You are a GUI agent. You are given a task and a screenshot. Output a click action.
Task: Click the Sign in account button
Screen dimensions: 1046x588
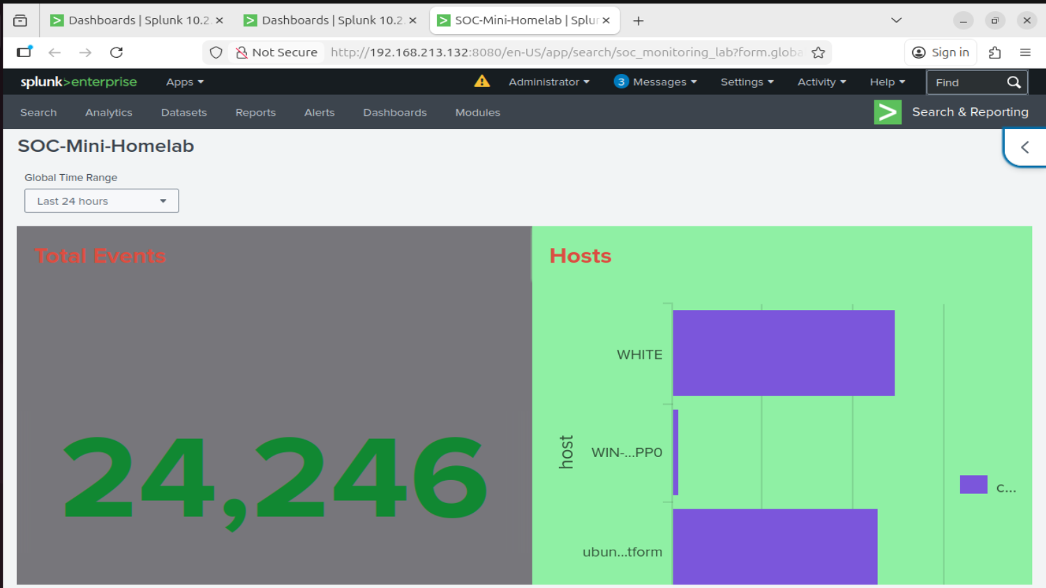coord(941,52)
